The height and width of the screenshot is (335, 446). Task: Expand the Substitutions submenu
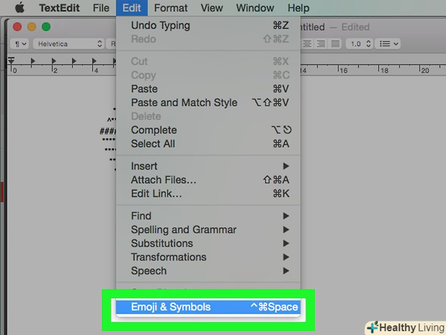[208, 243]
